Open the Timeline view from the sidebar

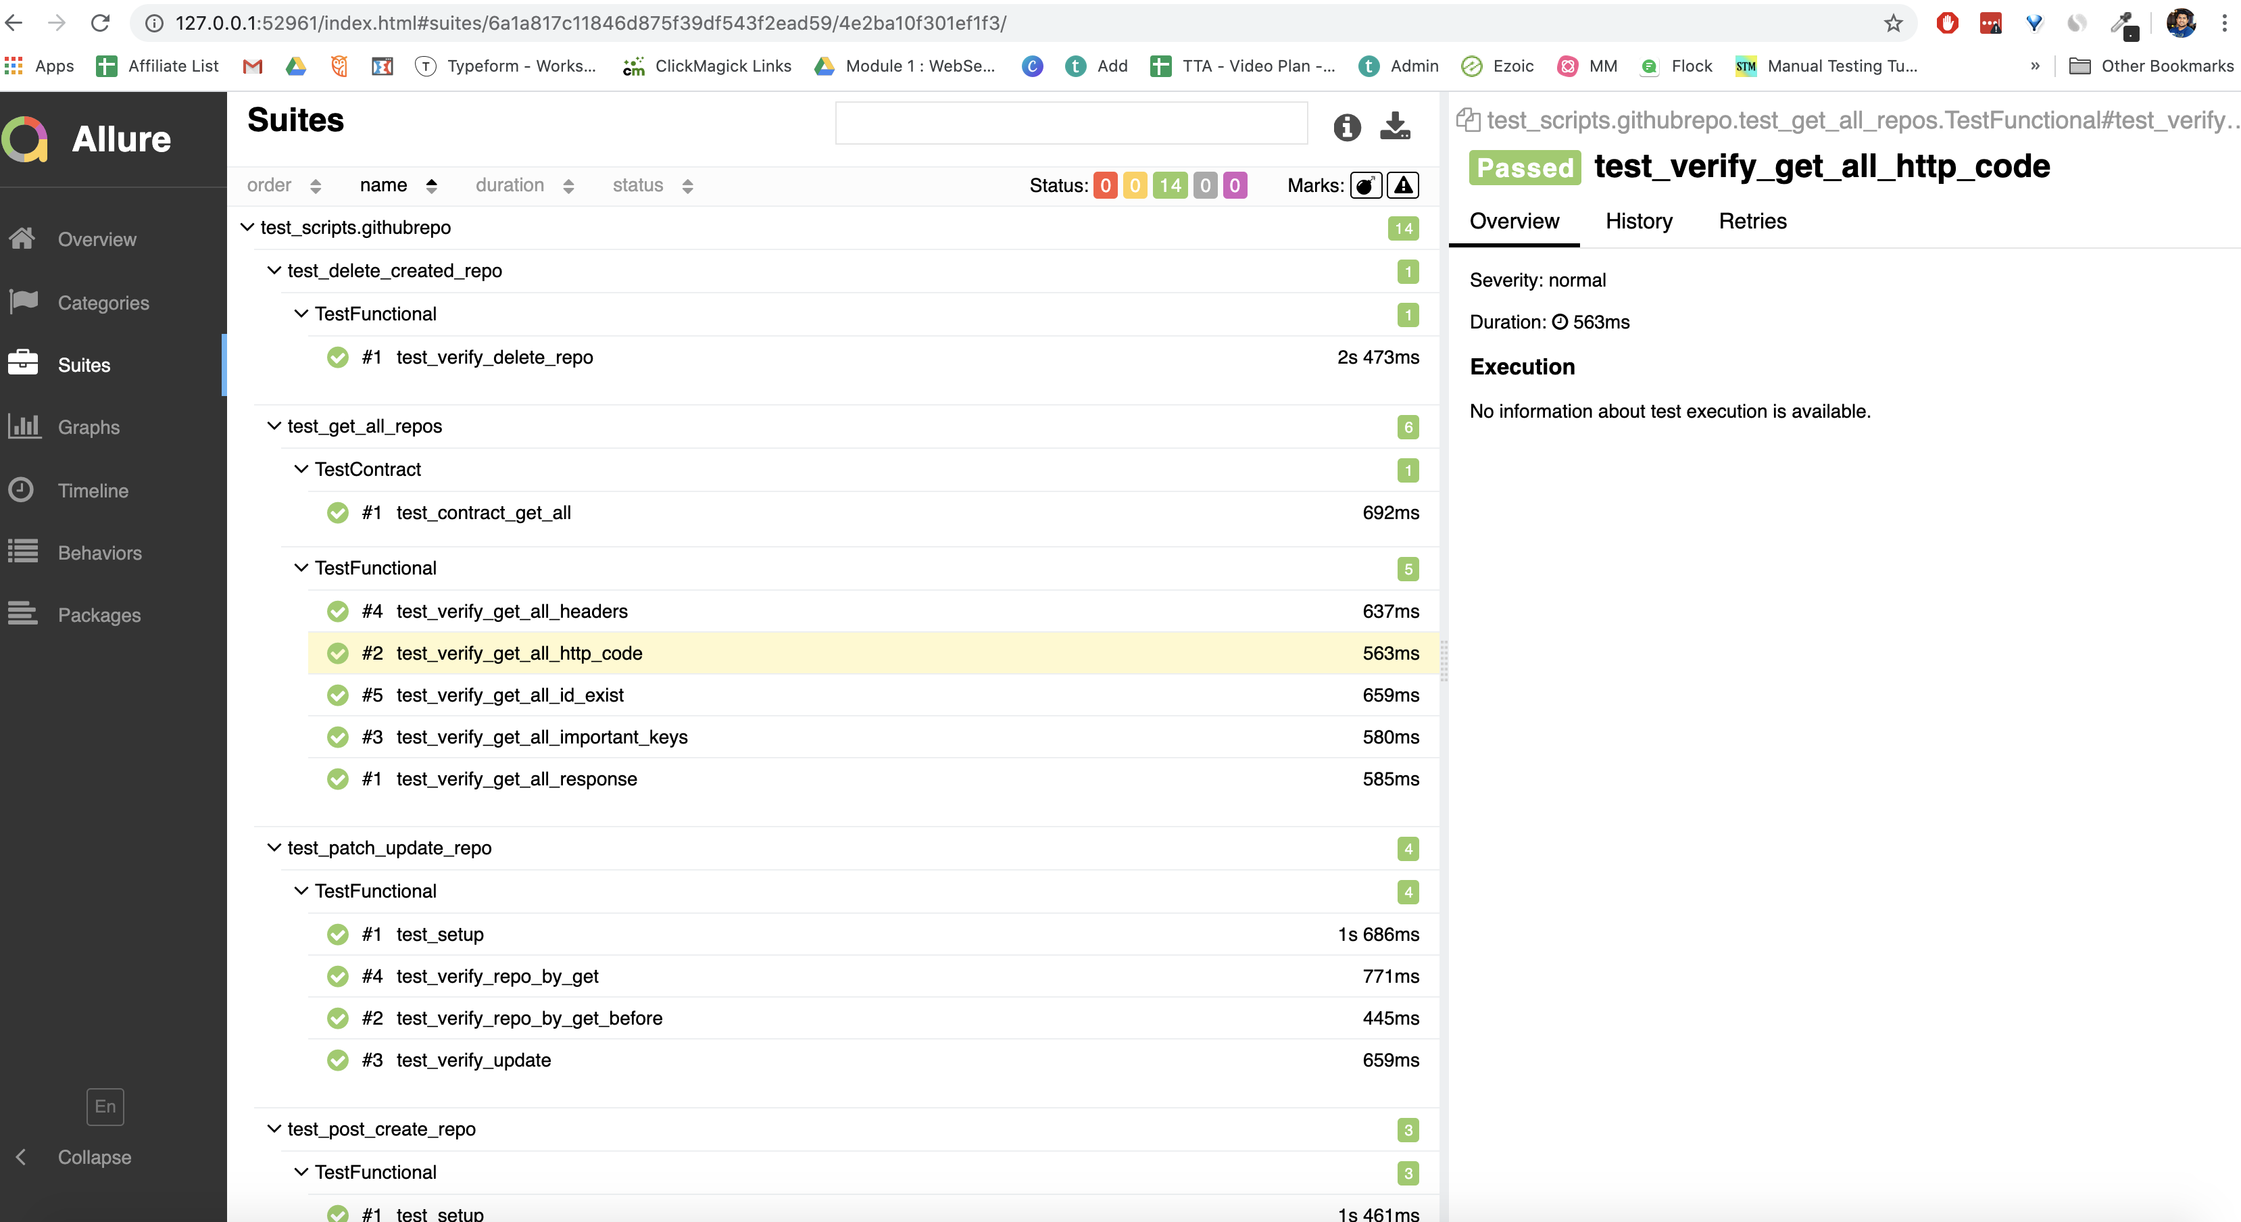92,491
